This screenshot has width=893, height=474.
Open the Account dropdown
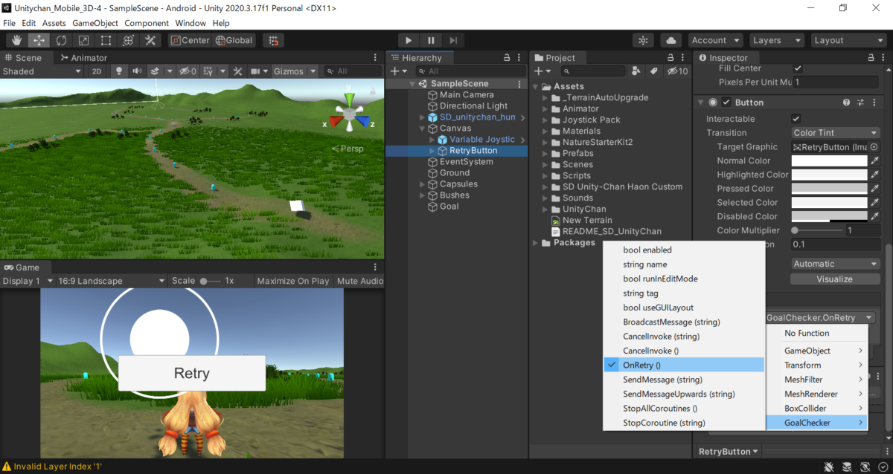pos(715,40)
